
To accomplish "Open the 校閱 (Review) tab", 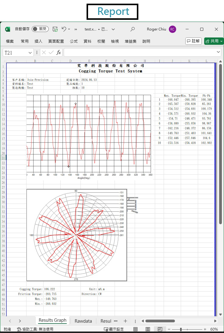I will coord(101,41).
